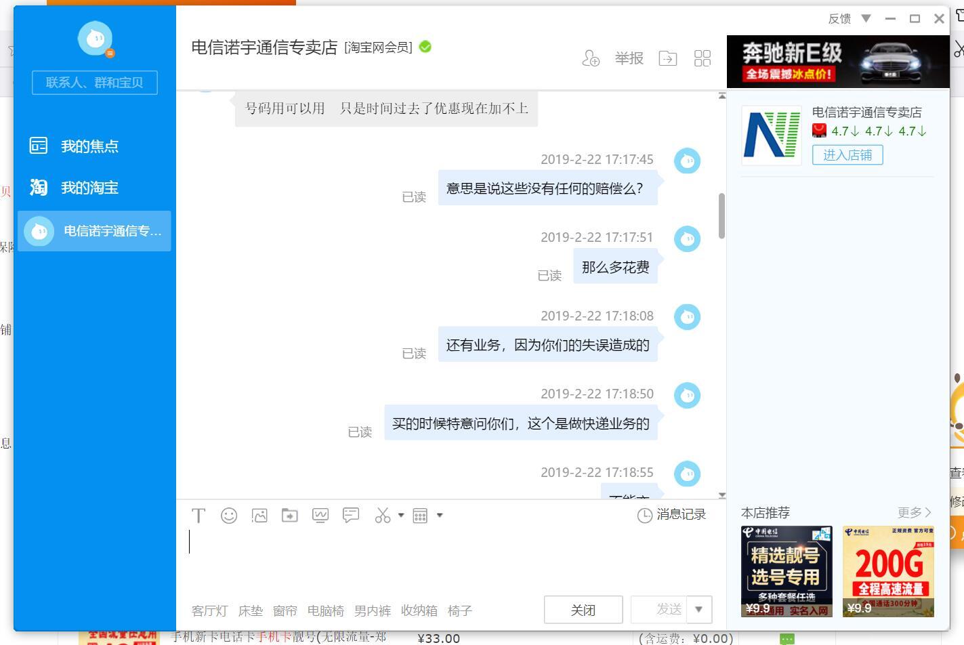
Task: Click 举报 to report the seller
Action: click(x=629, y=58)
